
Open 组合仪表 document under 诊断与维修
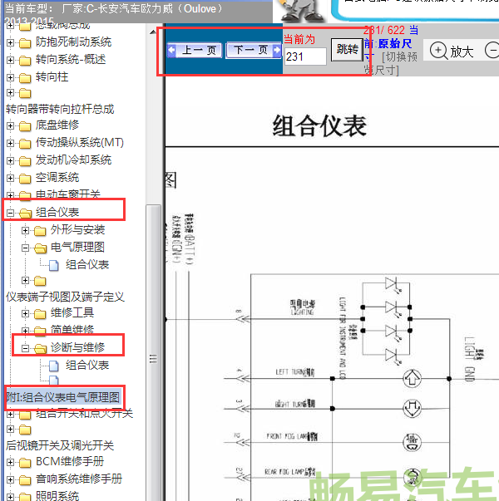[87, 365]
